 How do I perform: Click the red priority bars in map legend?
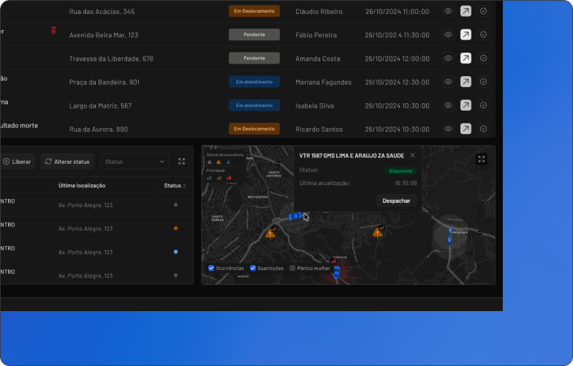[x=229, y=178]
